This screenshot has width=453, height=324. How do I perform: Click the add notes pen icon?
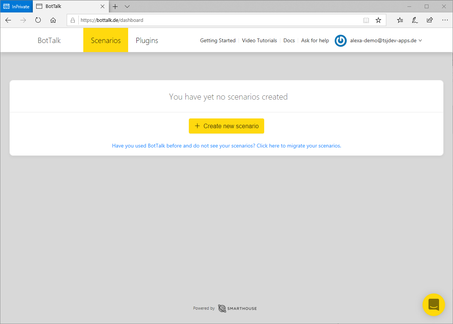[x=415, y=20]
